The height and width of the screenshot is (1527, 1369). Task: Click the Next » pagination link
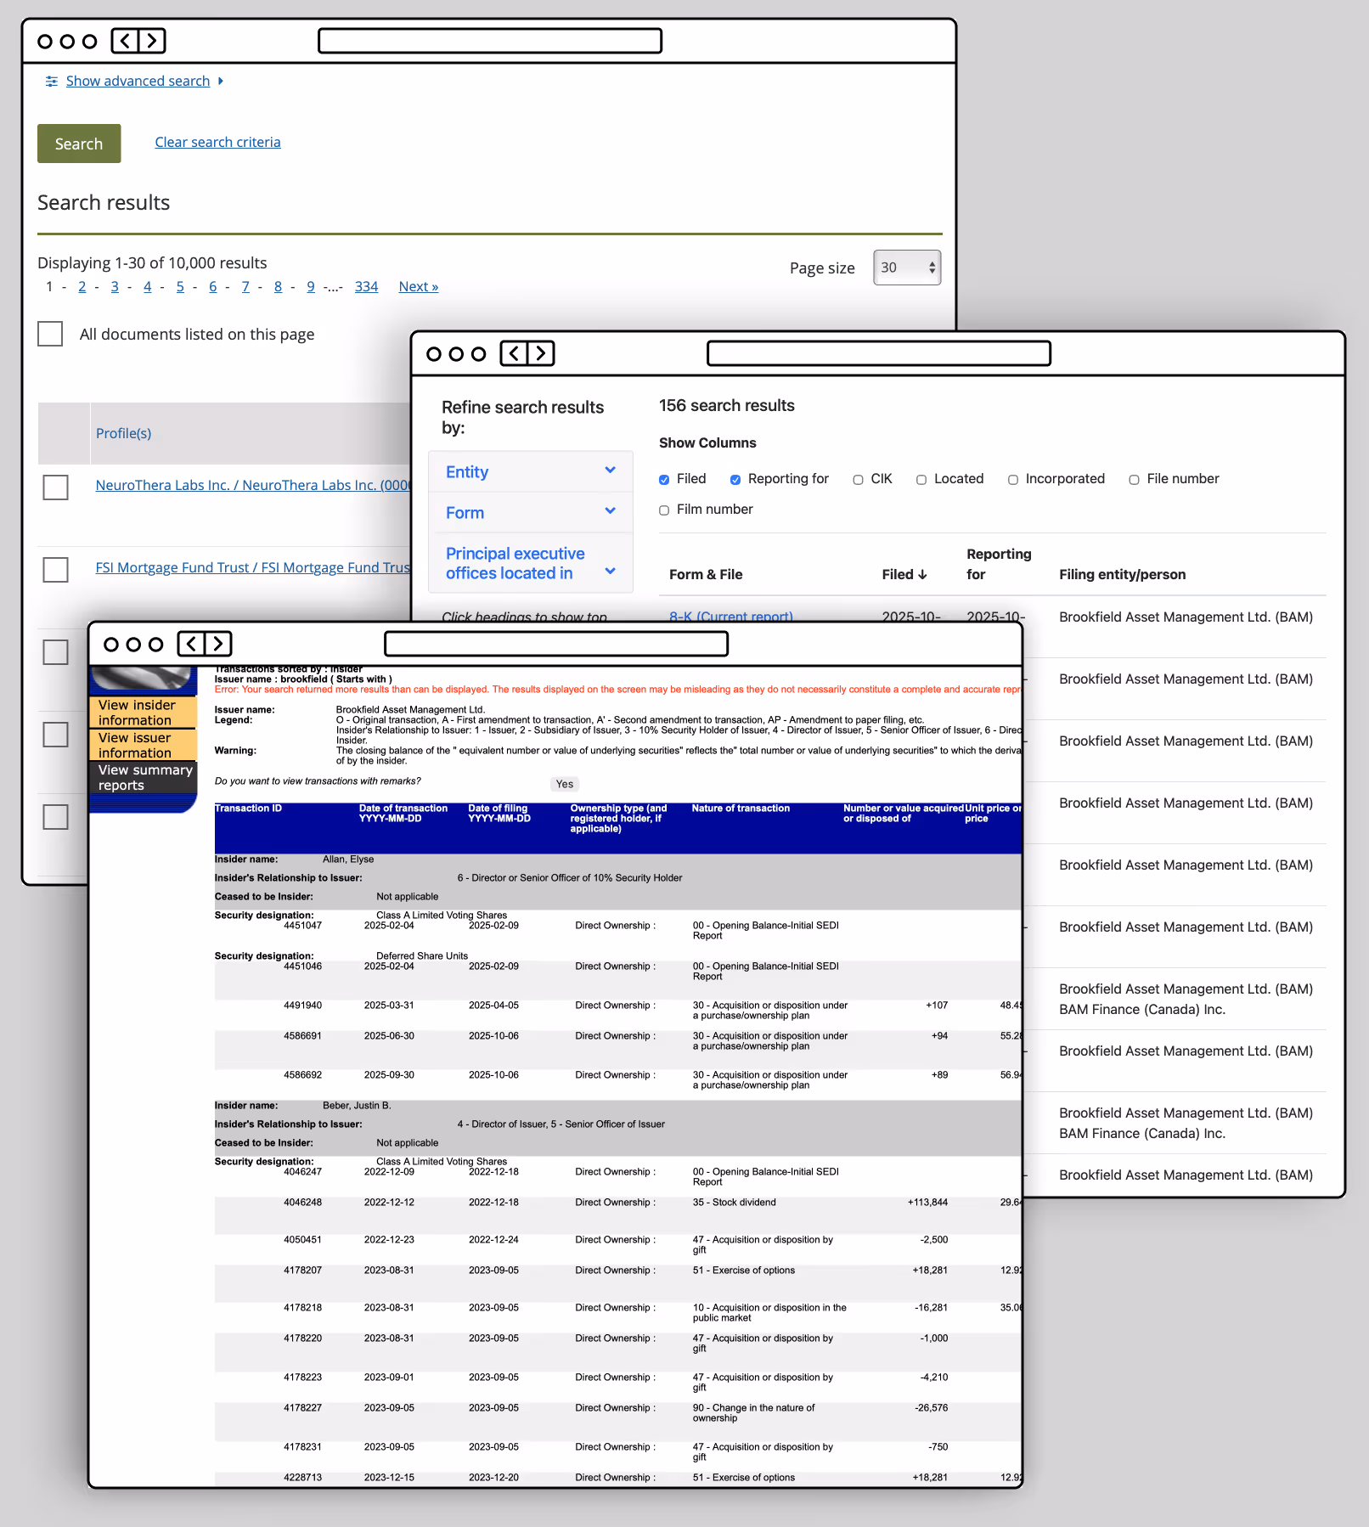pyautogui.click(x=419, y=287)
